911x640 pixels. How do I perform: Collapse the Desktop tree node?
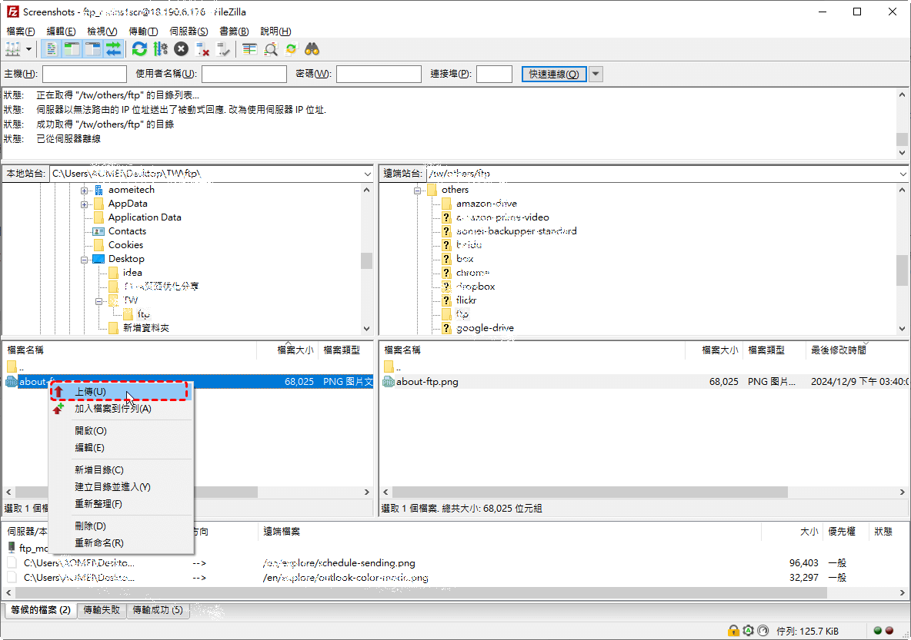click(x=84, y=260)
